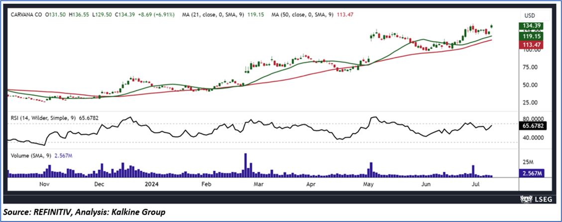Click the red 113.47 axis tag

(x=532, y=45)
